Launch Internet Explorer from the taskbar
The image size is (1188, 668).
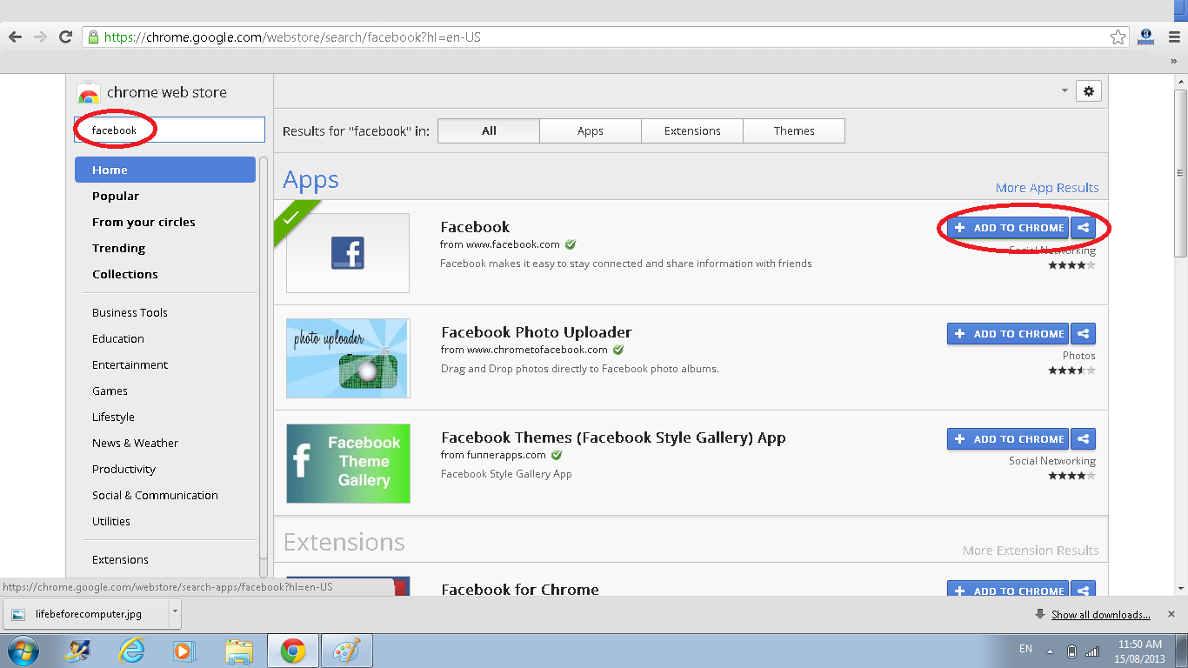131,651
